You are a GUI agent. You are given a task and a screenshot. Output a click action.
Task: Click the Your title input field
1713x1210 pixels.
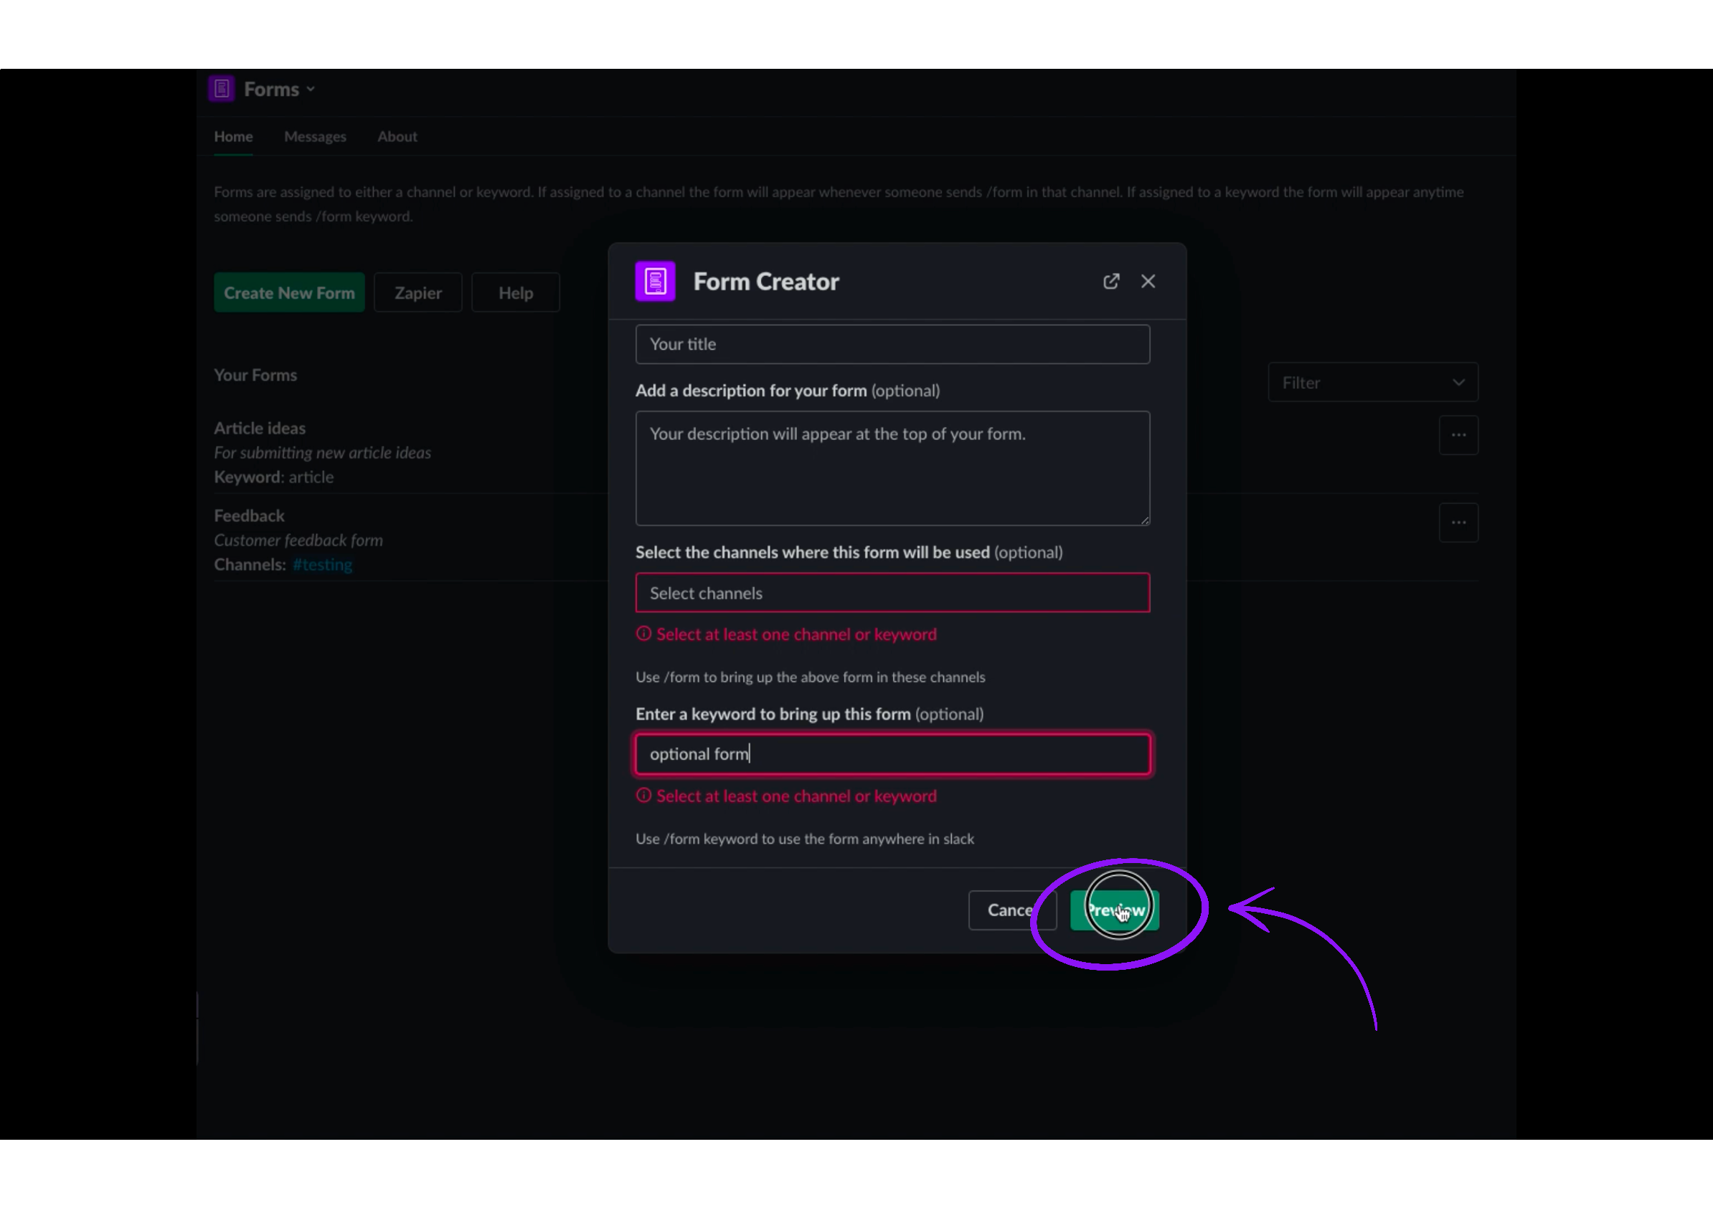pyautogui.click(x=892, y=343)
